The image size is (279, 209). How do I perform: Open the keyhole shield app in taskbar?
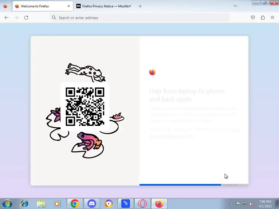coord(109,204)
